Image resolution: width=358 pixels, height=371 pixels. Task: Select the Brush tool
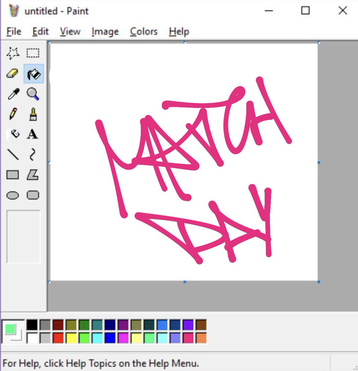pyautogui.click(x=33, y=114)
